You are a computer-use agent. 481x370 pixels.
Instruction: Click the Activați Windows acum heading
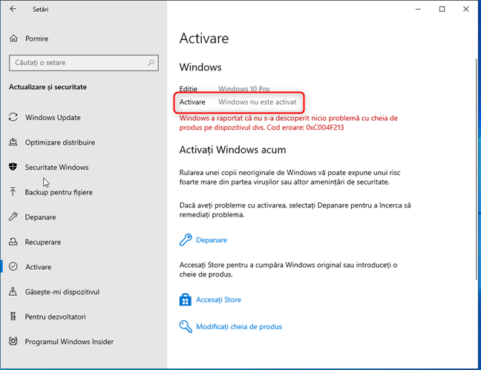[x=232, y=150]
